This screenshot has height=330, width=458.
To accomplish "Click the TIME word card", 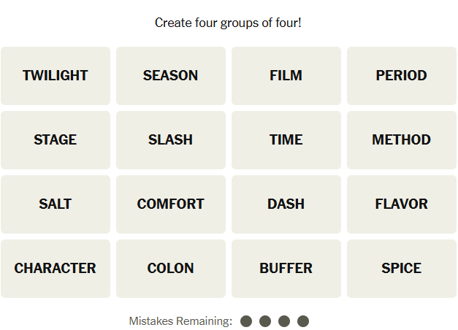I will (x=286, y=140).
